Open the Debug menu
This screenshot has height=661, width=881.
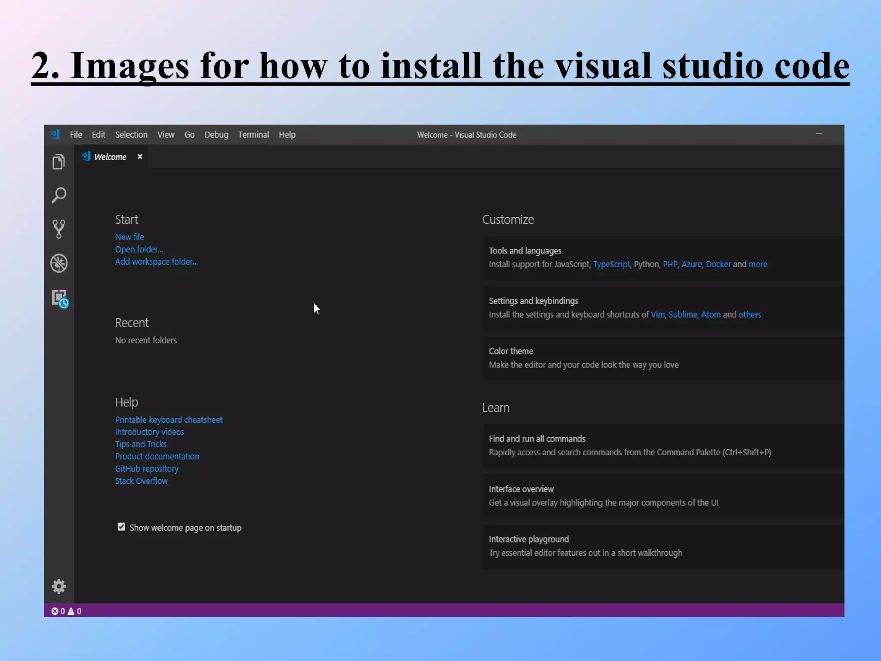click(x=216, y=135)
